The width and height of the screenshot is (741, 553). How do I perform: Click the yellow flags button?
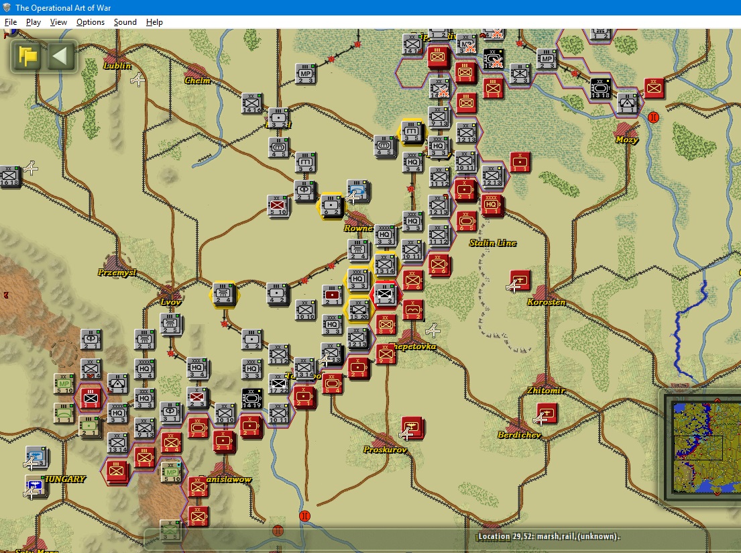[27, 56]
